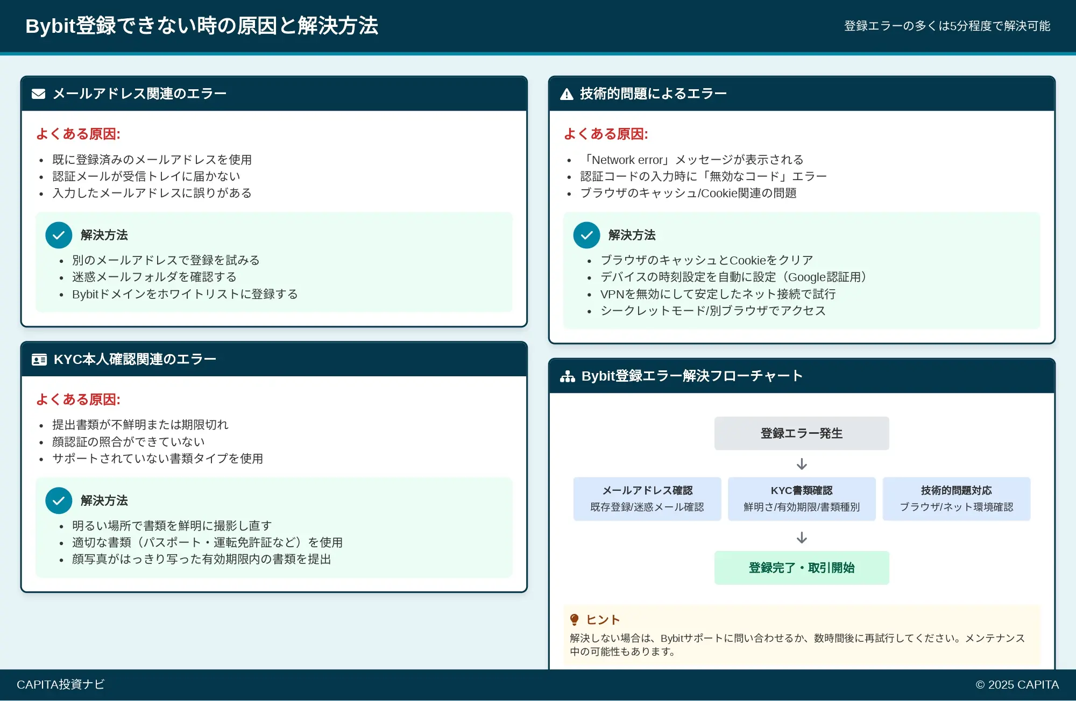Click the 無効なコード error cause line
Viewport: 1076px width, 701px height.
pyautogui.click(x=704, y=176)
